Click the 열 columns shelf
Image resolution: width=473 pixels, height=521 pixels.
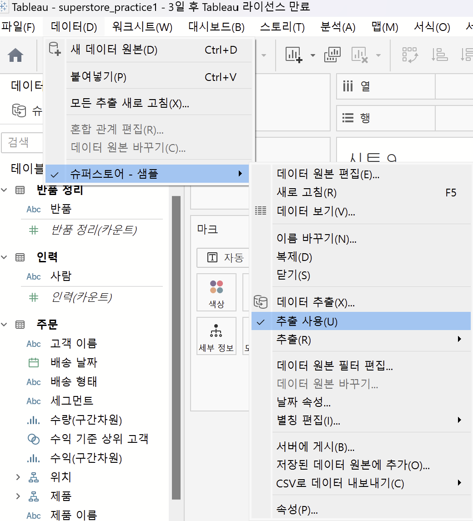click(x=404, y=86)
